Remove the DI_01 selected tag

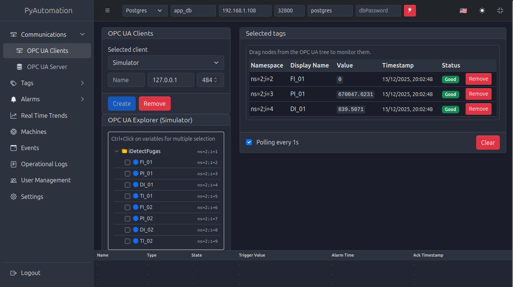click(478, 109)
